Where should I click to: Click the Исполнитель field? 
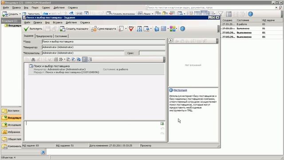[x=83, y=53]
